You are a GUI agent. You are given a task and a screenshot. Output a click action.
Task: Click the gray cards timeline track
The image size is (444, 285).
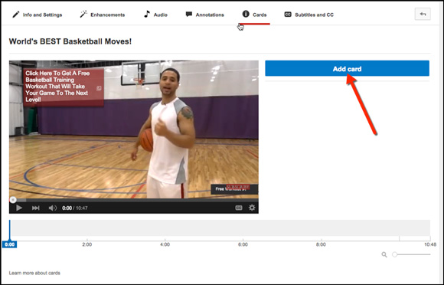point(221,228)
